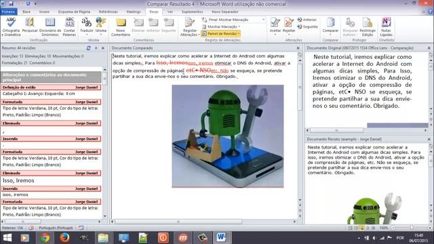This screenshot has width=434, height=244.
Task: Click the Android robot image in document
Action: 228,136
